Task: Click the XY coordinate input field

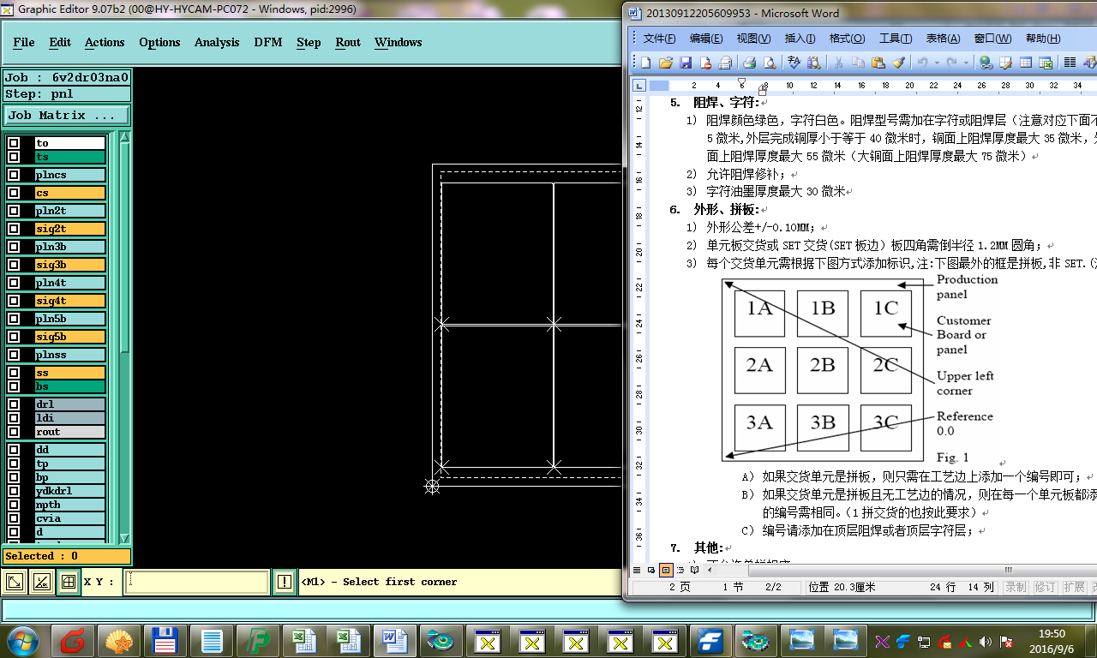Action: (x=196, y=582)
